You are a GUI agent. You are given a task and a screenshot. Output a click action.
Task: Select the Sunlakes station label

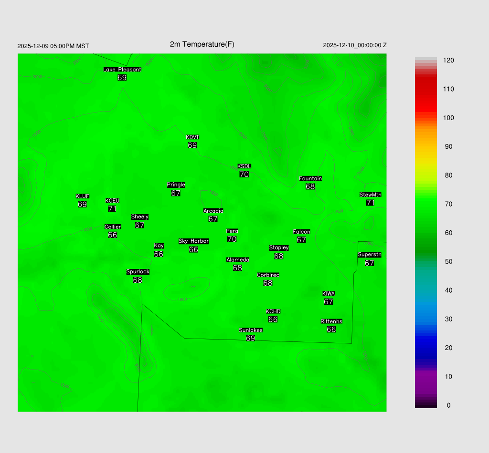coord(251,330)
